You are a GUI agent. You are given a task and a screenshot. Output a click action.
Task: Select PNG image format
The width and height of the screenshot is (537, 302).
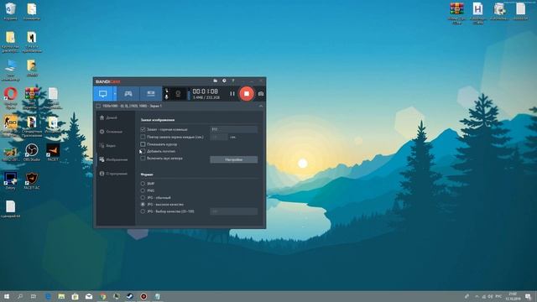click(143, 190)
